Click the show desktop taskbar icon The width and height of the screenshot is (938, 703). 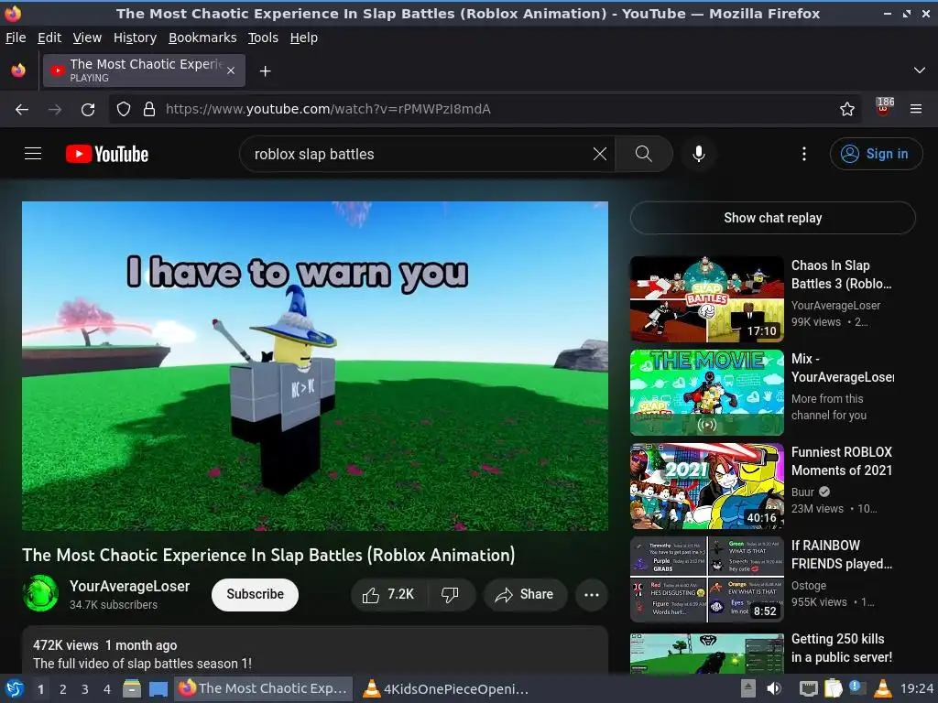click(158, 688)
